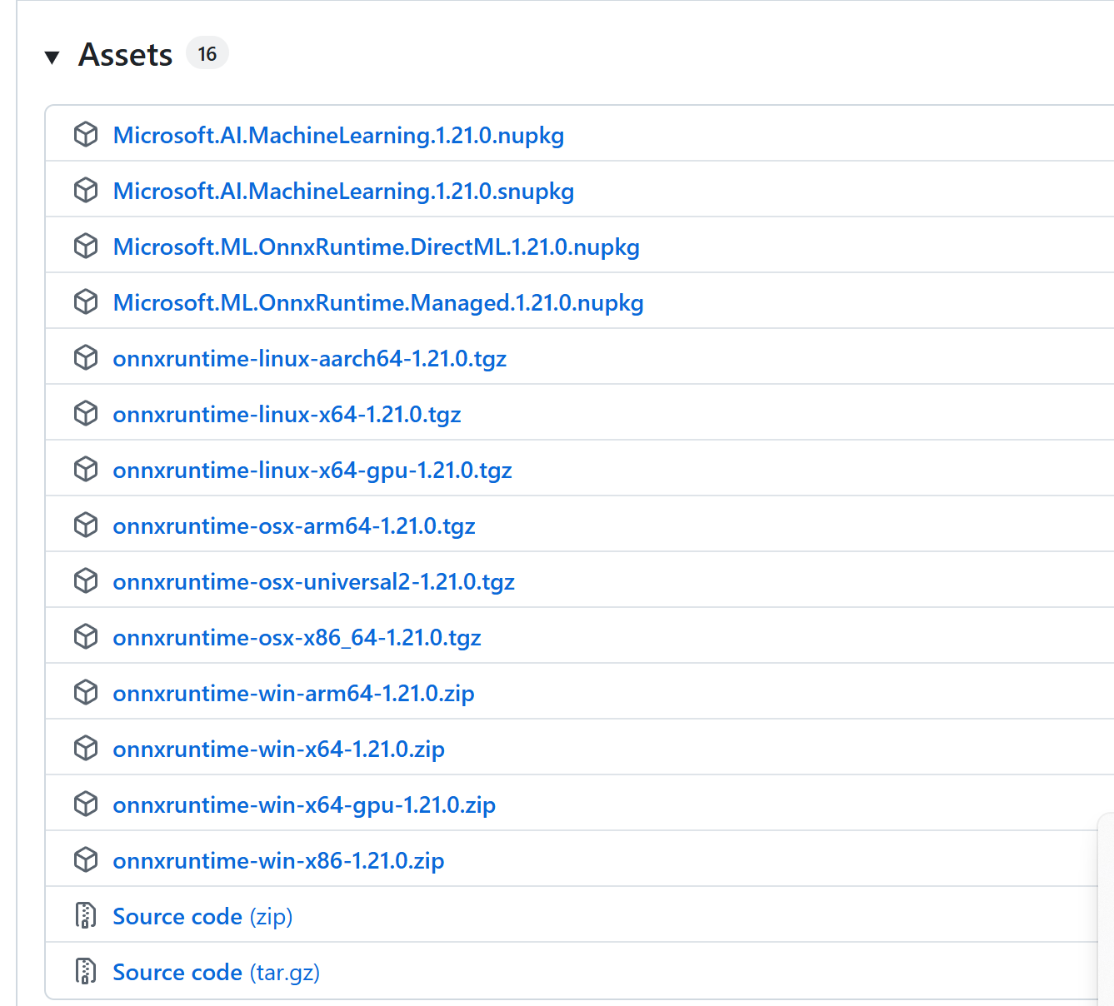Download onnxruntime-win-x64-1.21.0.zip
1114x1006 pixels.
point(278,749)
